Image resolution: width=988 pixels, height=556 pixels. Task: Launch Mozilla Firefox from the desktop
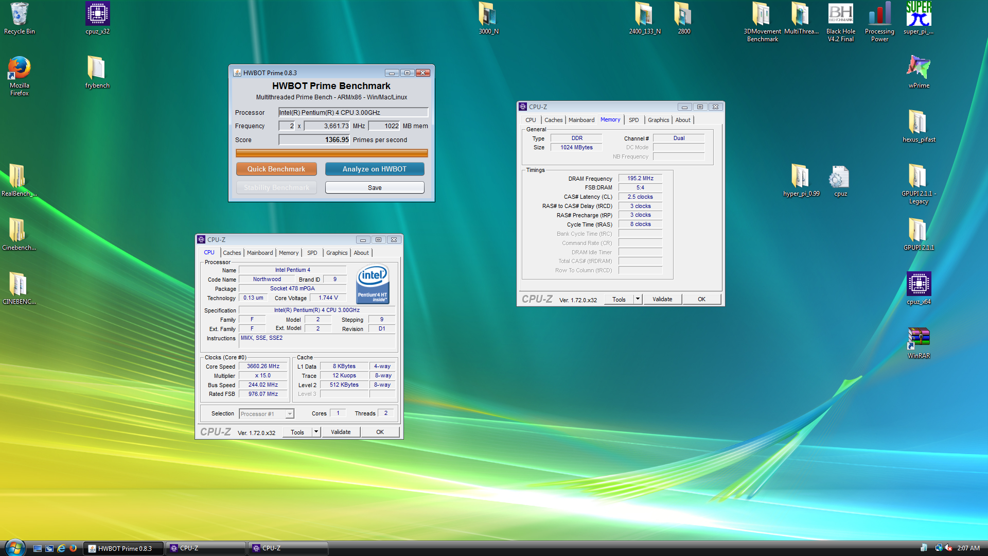pos(19,76)
